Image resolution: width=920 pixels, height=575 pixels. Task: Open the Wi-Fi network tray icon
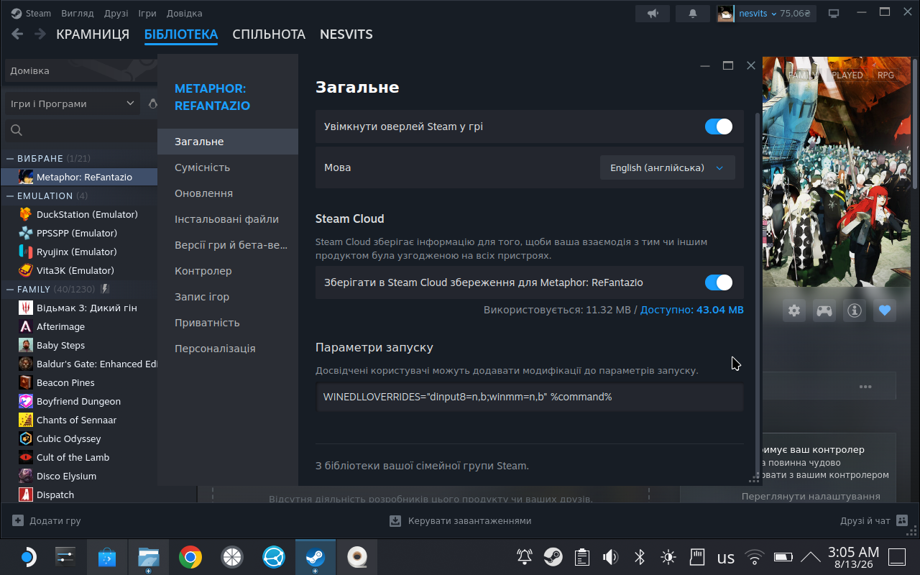pos(754,557)
